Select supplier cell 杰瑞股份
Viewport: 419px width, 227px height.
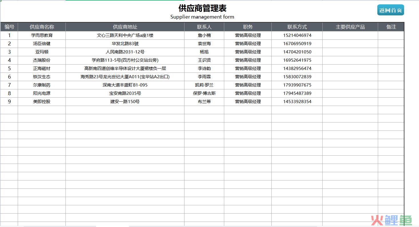point(42,60)
